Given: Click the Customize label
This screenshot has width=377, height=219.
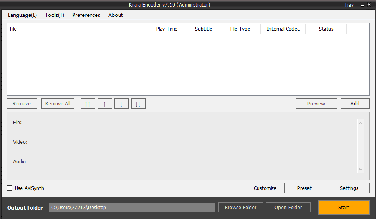Looking at the screenshot, I should point(265,188).
